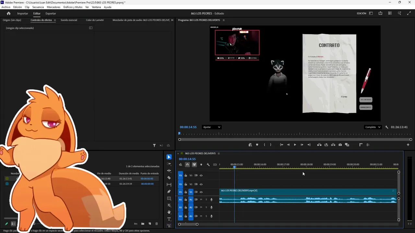Screen dimensions: 415x233
Task: Switch to the Exportar tab
Action: click(x=51, y=13)
